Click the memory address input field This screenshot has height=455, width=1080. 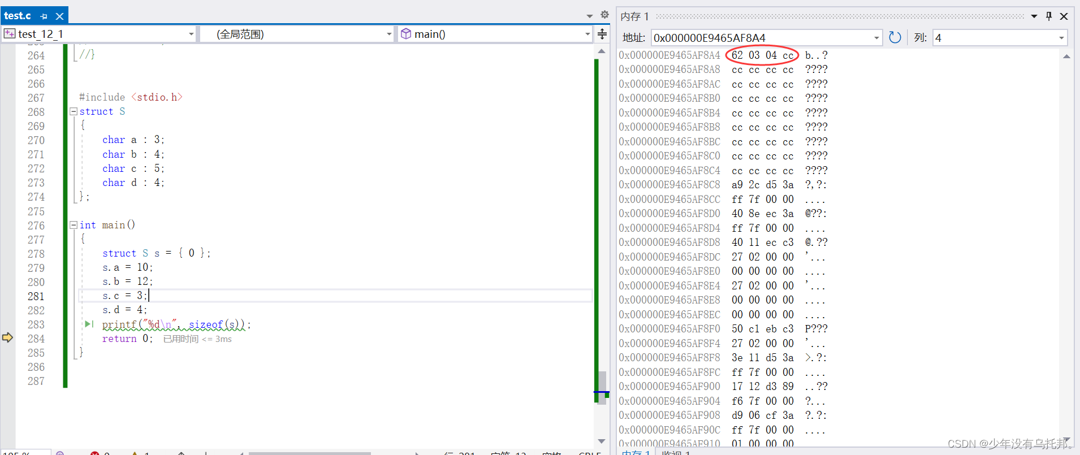(x=761, y=38)
